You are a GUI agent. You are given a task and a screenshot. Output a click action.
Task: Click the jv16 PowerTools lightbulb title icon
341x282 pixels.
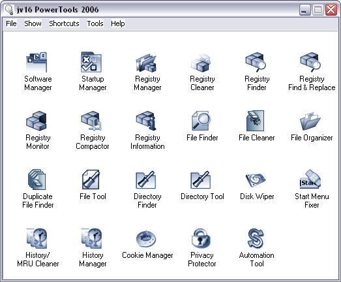(x=9, y=10)
